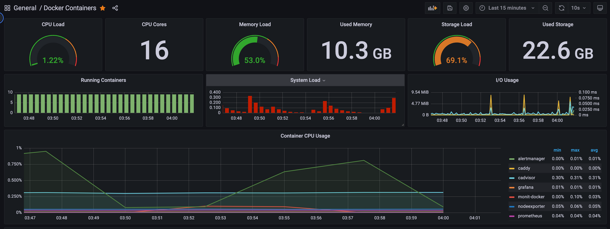This screenshot has width=610, height=229.
Task: Click the 22.6 GB used storage value
Action: [x=558, y=50]
